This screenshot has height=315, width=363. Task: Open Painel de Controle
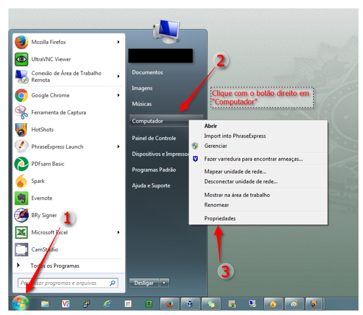[154, 138]
